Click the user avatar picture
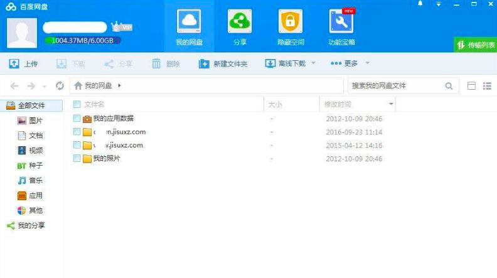This screenshot has height=278, width=497. coord(22,33)
